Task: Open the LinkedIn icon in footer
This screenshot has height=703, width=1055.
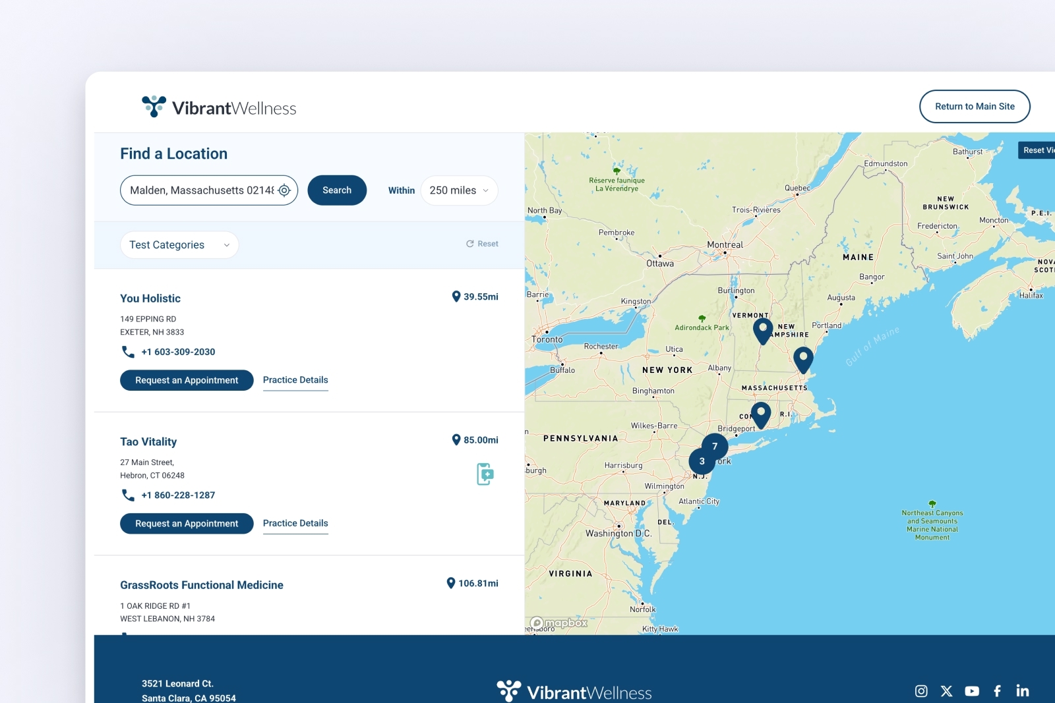Action: coord(1022,690)
